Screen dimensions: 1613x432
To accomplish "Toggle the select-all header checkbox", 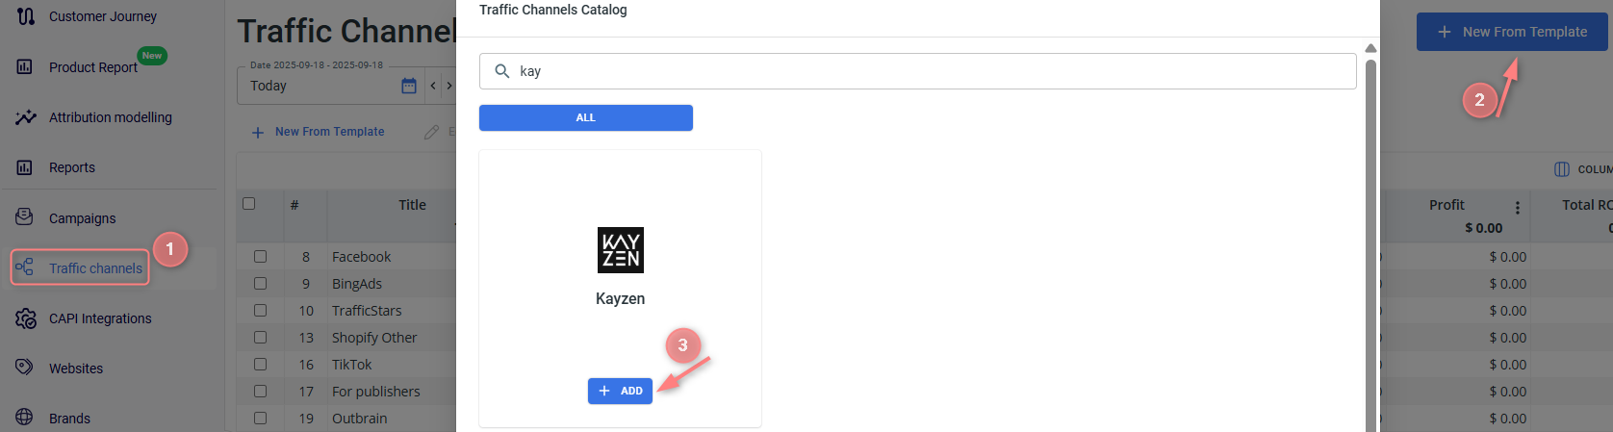I will coord(249,204).
